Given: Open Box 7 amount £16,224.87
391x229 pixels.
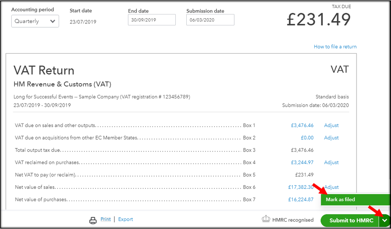Looking at the screenshot, I should click(301, 199).
